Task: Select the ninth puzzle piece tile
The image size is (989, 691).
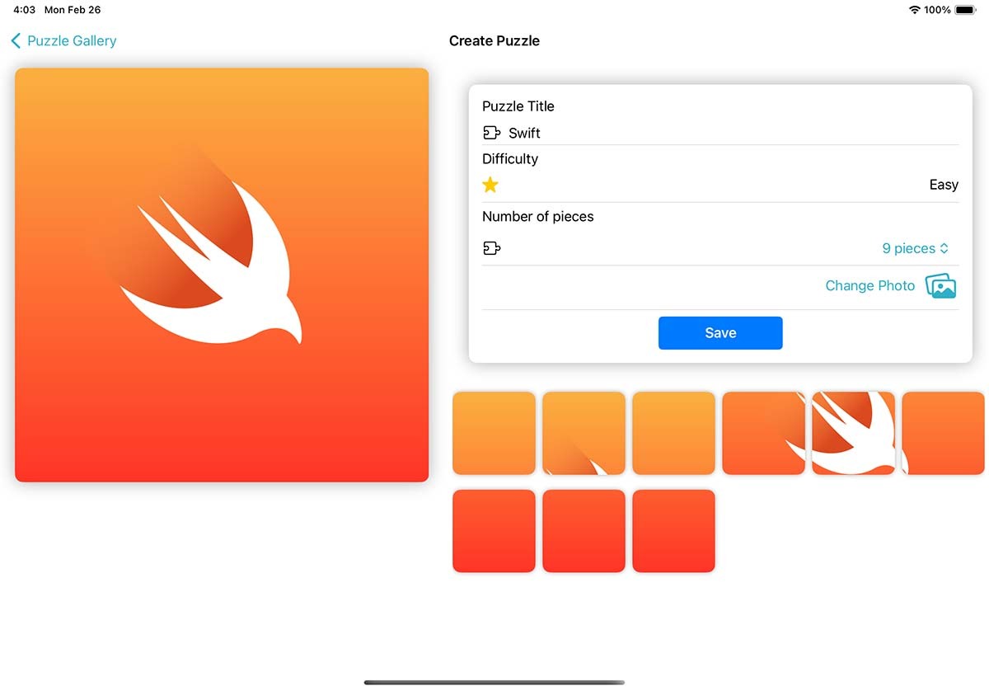Action: pyautogui.click(x=673, y=531)
